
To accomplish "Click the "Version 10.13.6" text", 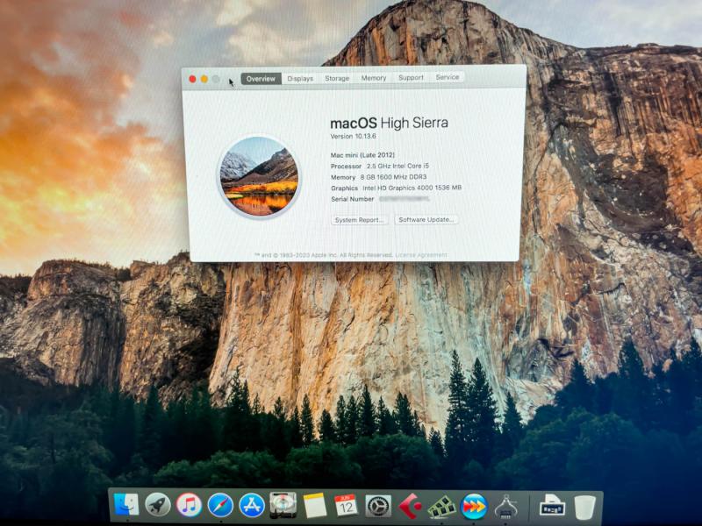I will tap(354, 136).
